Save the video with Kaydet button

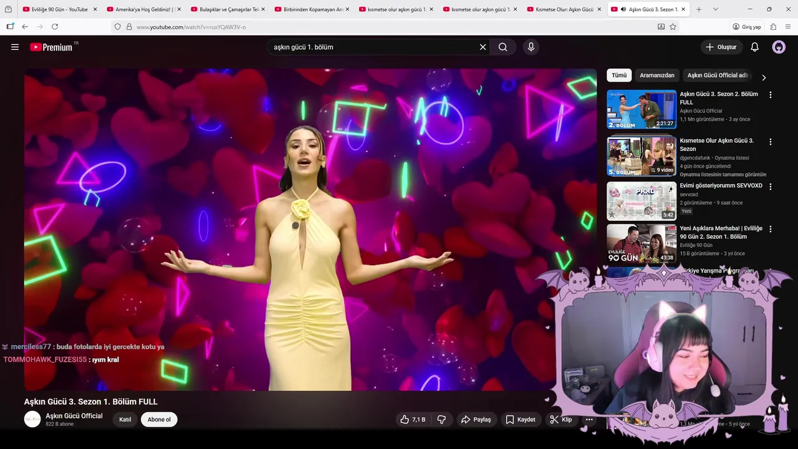click(x=521, y=420)
